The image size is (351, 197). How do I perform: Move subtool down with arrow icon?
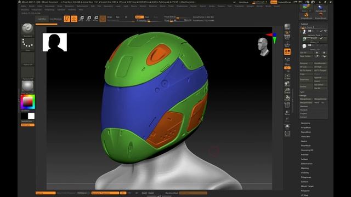point(324,53)
